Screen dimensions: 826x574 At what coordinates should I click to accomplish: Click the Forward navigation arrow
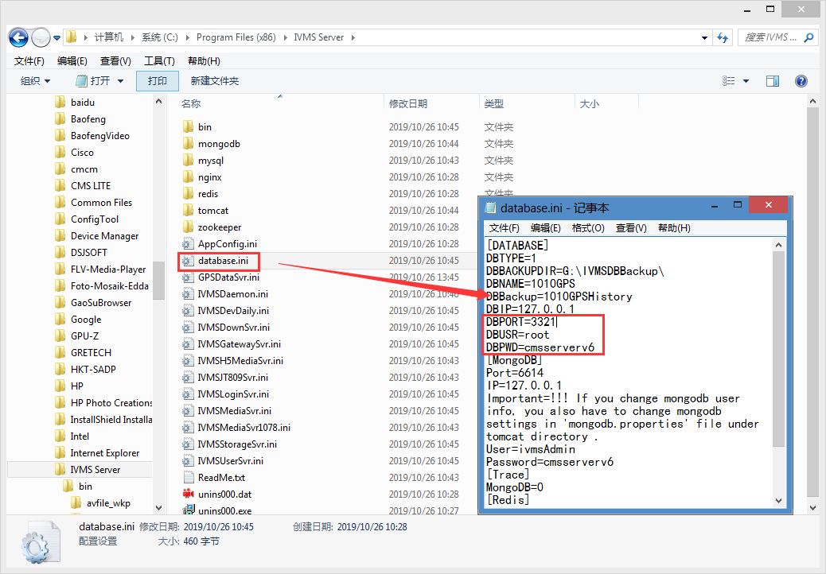pyautogui.click(x=41, y=37)
